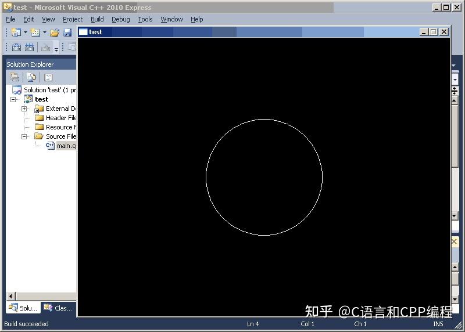
Task: Open the Window menu
Action: tap(171, 19)
